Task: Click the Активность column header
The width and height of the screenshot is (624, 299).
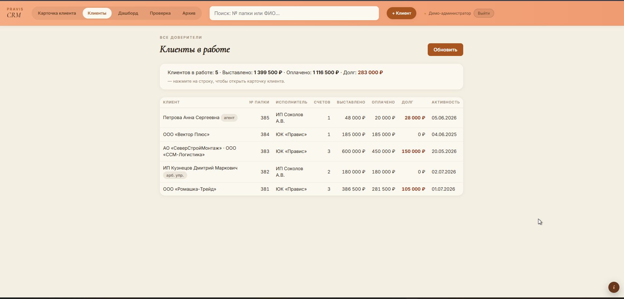Action: click(x=446, y=102)
